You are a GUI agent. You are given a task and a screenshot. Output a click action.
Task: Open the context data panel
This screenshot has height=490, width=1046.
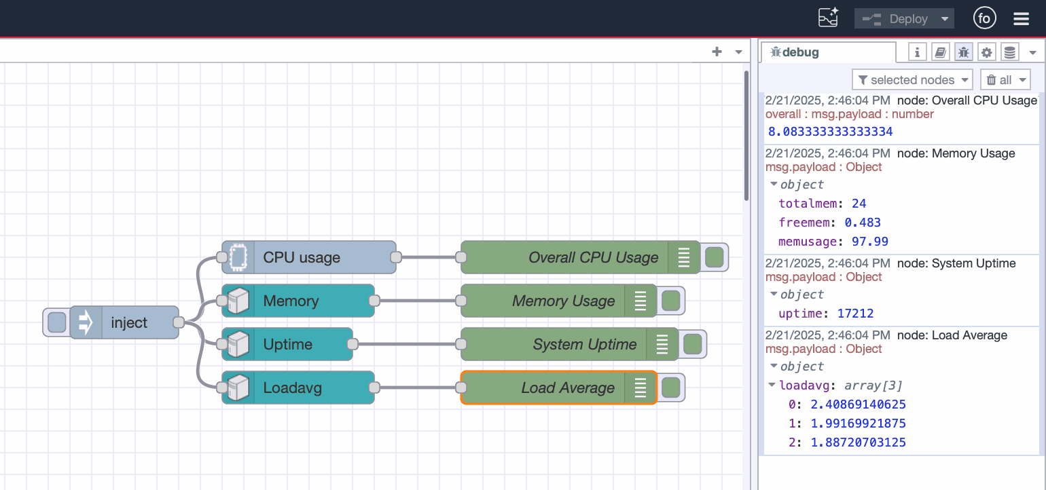pos(1009,52)
